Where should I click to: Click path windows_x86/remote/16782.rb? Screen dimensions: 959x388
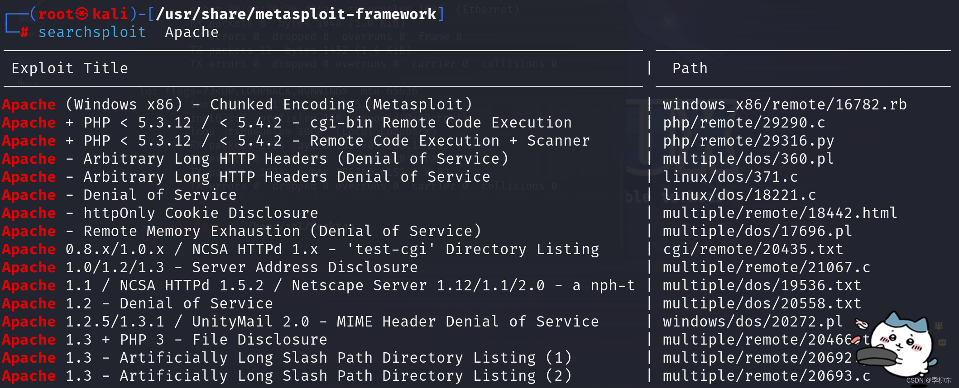(x=785, y=104)
